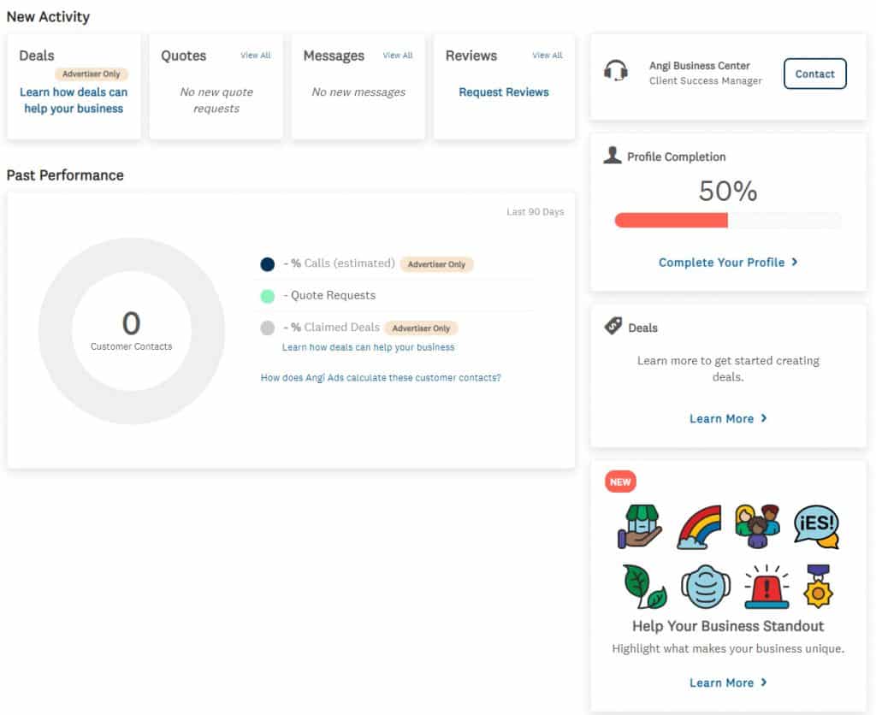Click the price tag Deals icon

[613, 326]
